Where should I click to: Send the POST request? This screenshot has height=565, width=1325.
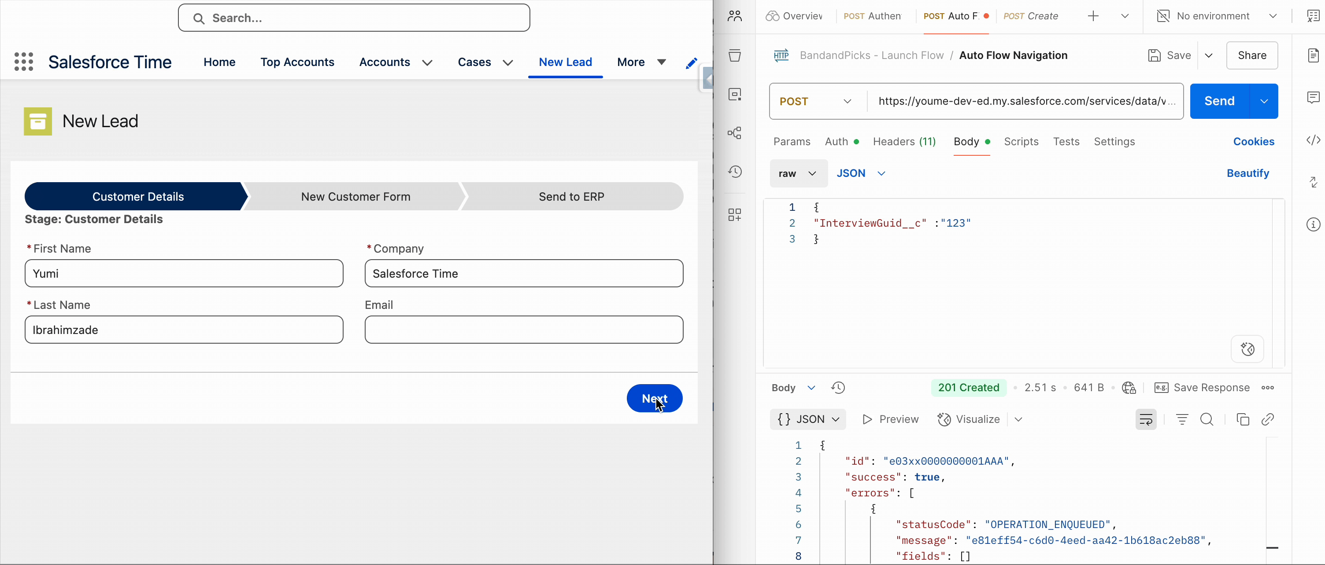click(1220, 101)
